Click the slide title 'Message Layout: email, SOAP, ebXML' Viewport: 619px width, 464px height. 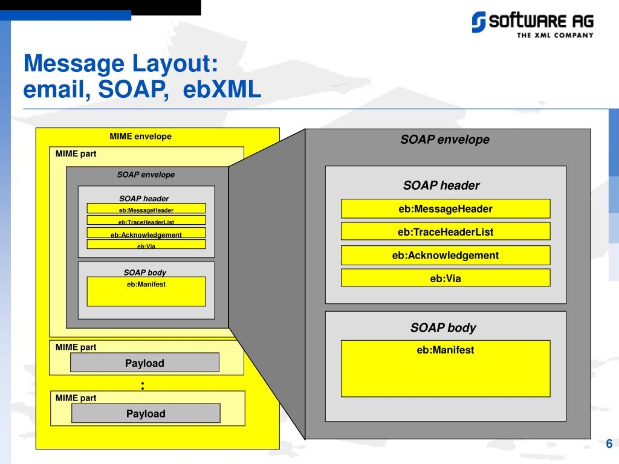pos(142,76)
